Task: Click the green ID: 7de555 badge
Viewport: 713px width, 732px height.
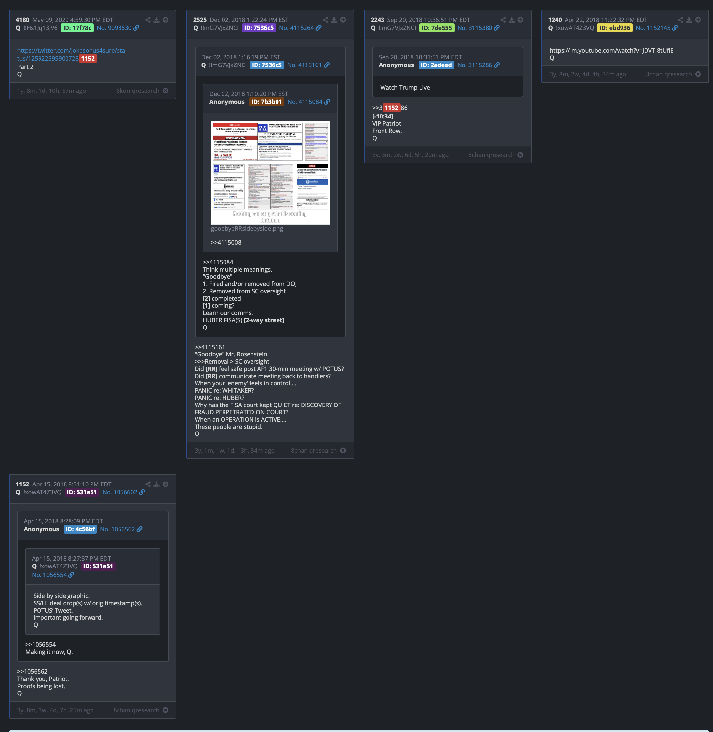Action: click(436, 28)
